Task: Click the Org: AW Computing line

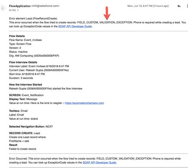Action: (x=34, y=56)
